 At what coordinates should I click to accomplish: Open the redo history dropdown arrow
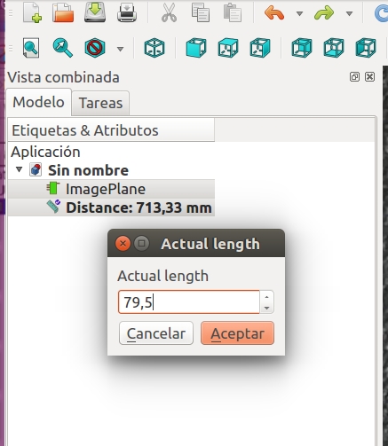tap(349, 13)
